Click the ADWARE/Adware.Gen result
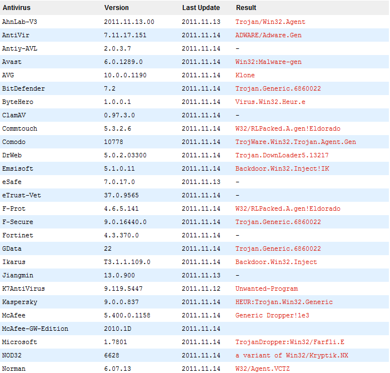Image resolution: width=390 pixels, height=373 pixels. point(268,35)
